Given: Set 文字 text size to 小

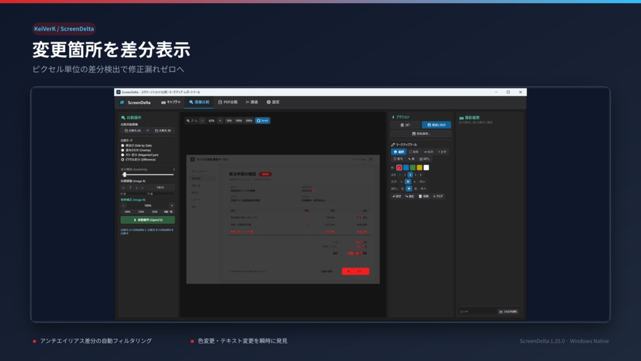Looking at the screenshot, I should pyautogui.click(x=401, y=182).
